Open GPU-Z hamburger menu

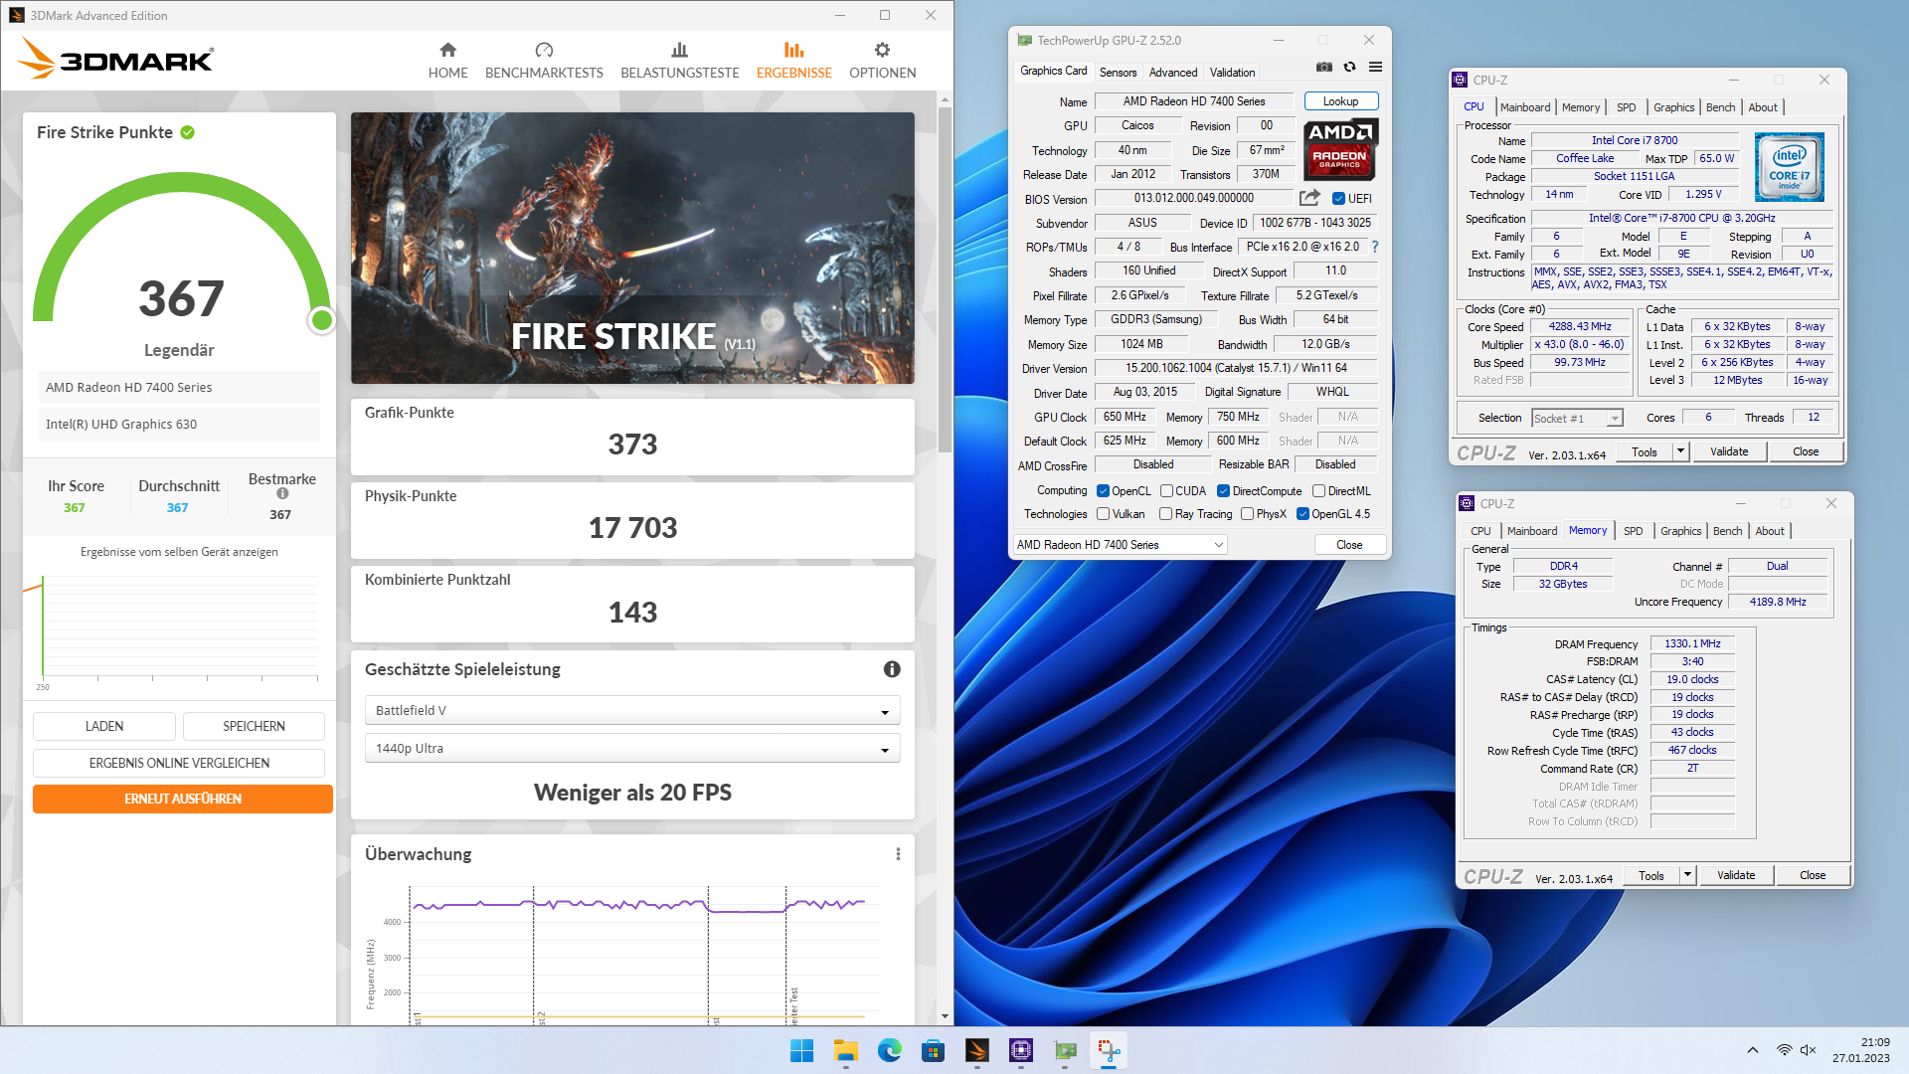(x=1375, y=67)
